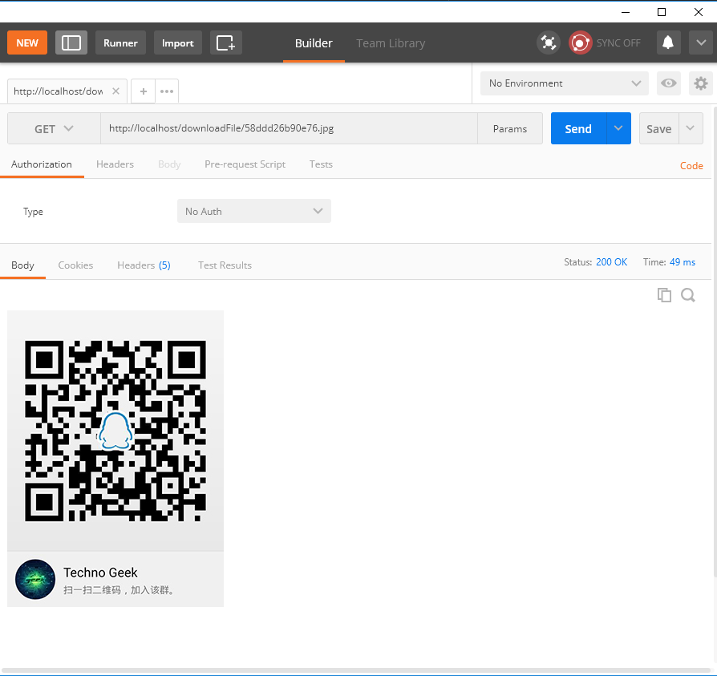Viewport: 717px width, 676px height.
Task: Open notifications bell icon
Action: 668,43
